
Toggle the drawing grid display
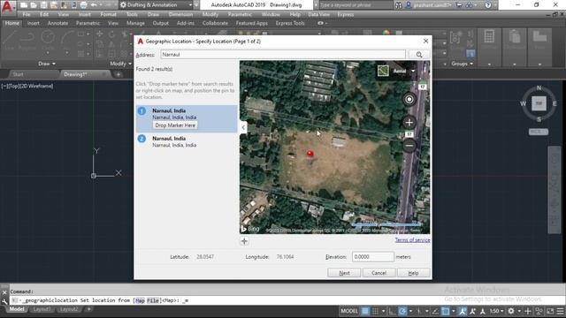point(365,311)
